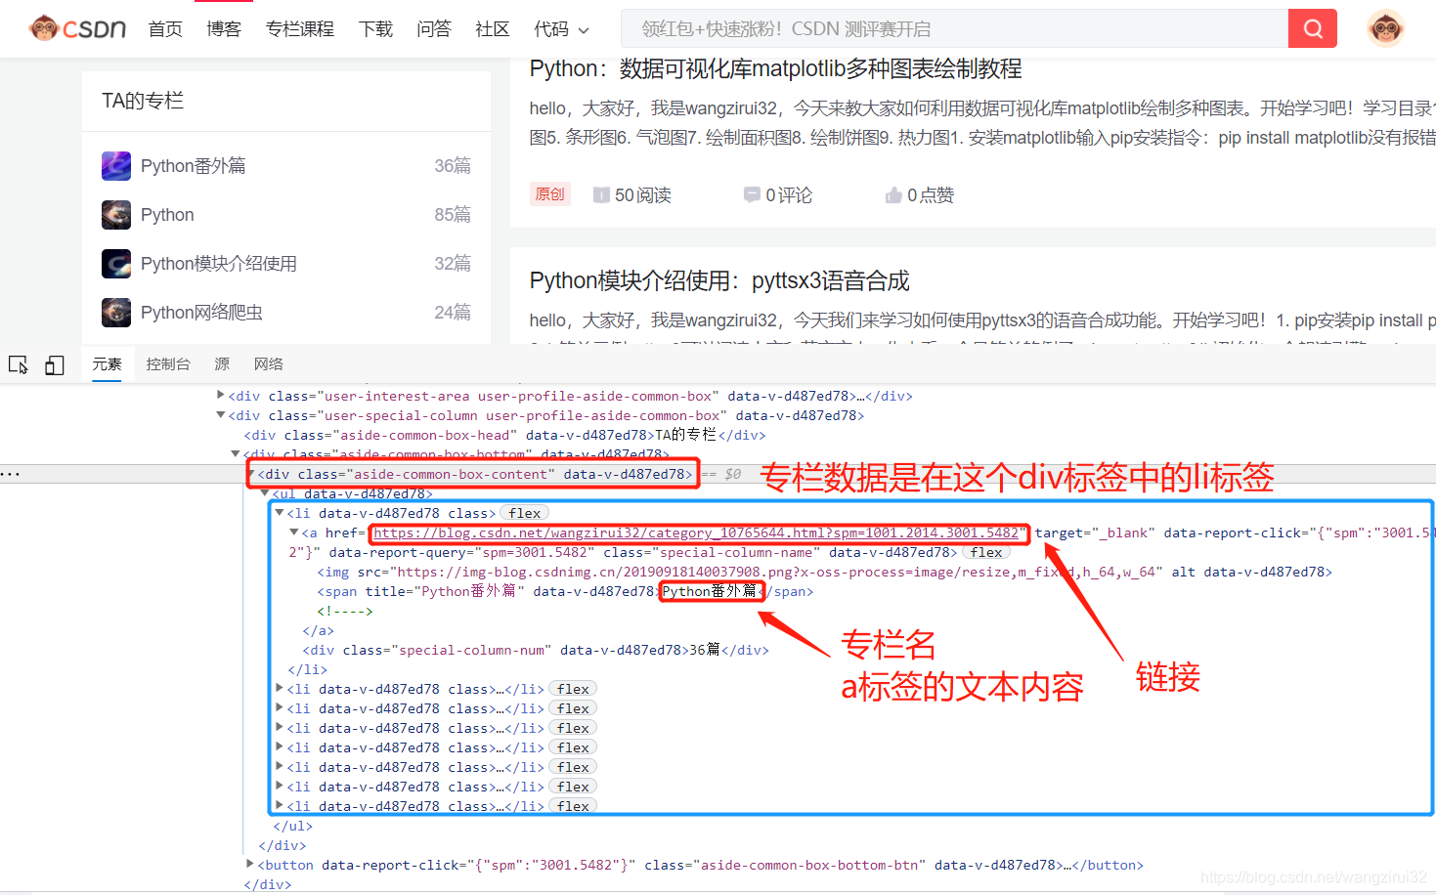Click the 36篇 count text
1436x895 pixels.
coord(453,166)
